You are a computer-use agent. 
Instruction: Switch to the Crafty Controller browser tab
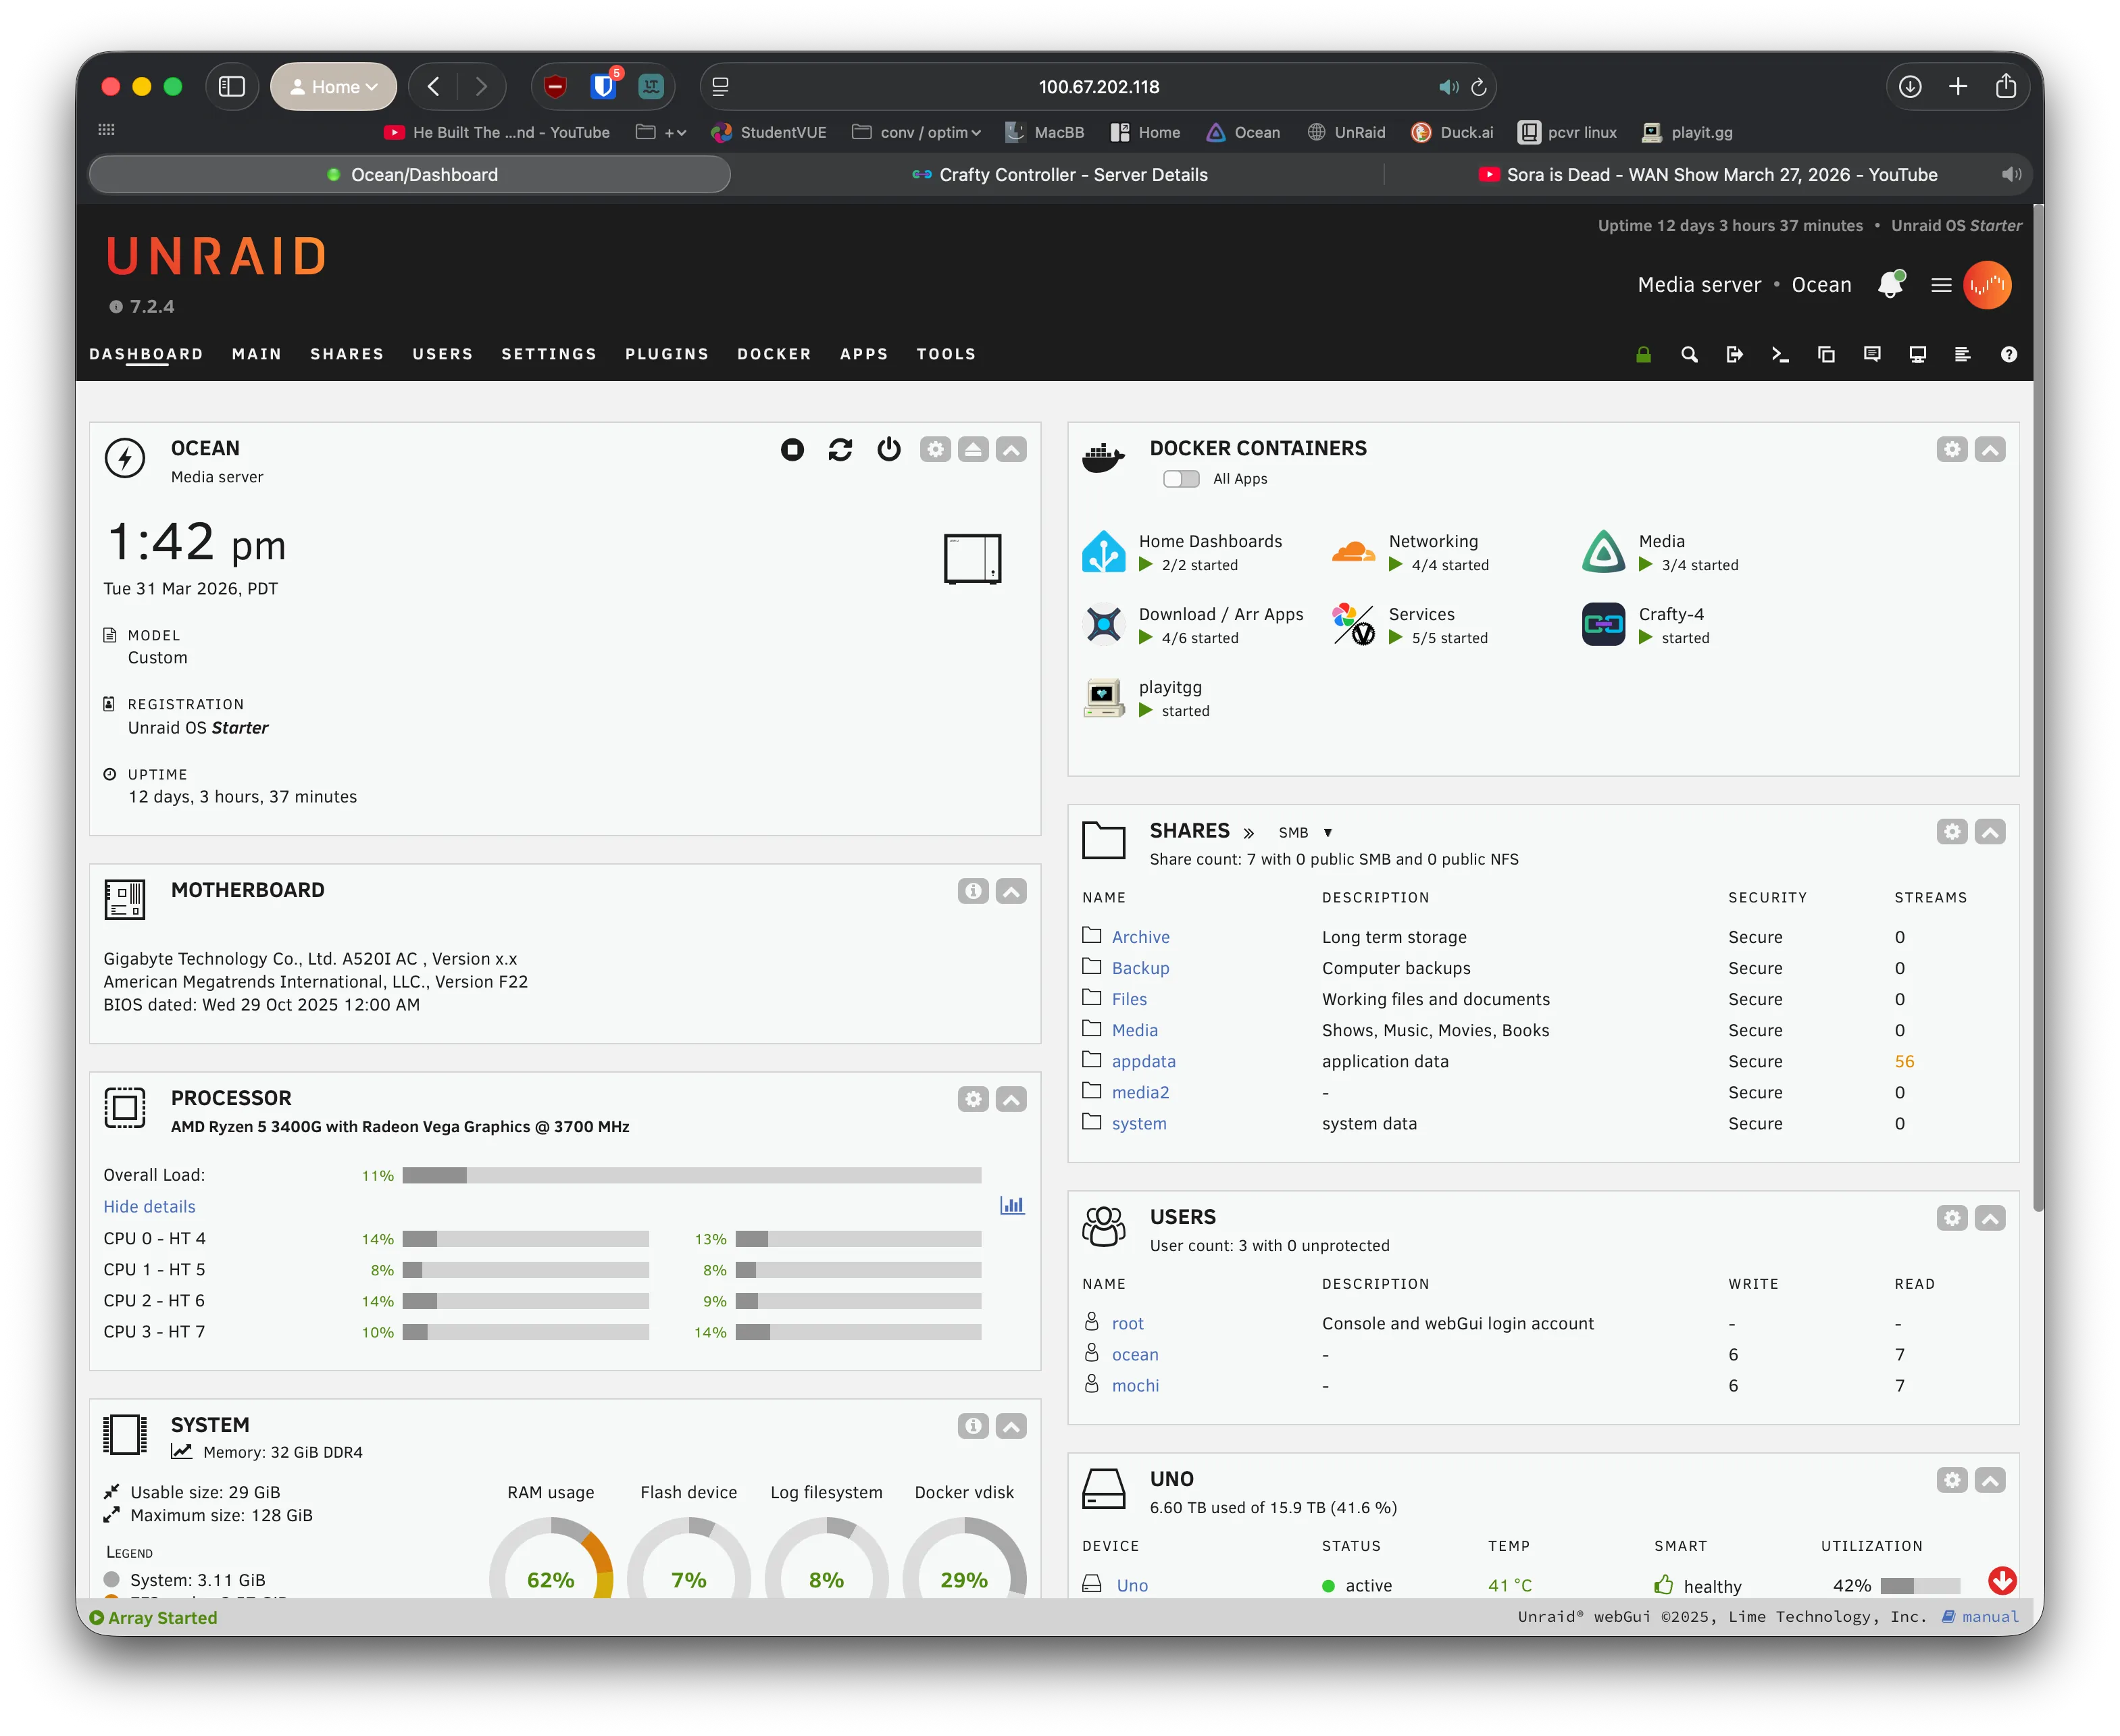coord(1059,175)
